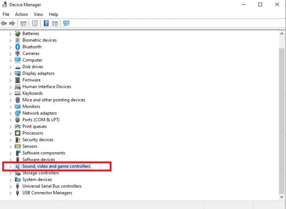The width and height of the screenshot is (286, 209).
Task: Click the Forward arrow toolbar button
Action: click(12, 23)
